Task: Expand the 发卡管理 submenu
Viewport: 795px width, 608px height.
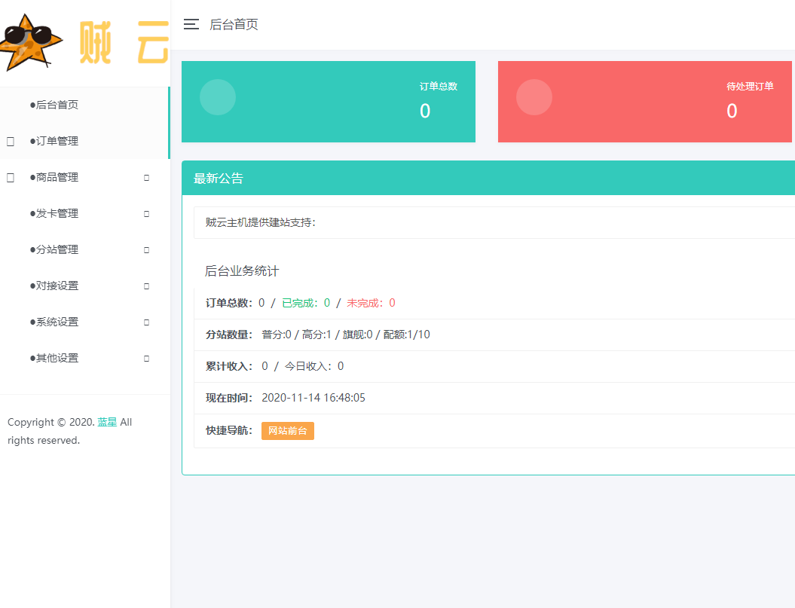Action: click(145, 213)
